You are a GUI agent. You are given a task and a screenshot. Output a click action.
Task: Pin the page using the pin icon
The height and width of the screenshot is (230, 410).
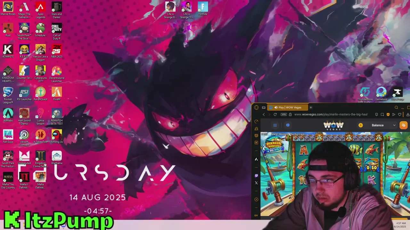click(376, 114)
